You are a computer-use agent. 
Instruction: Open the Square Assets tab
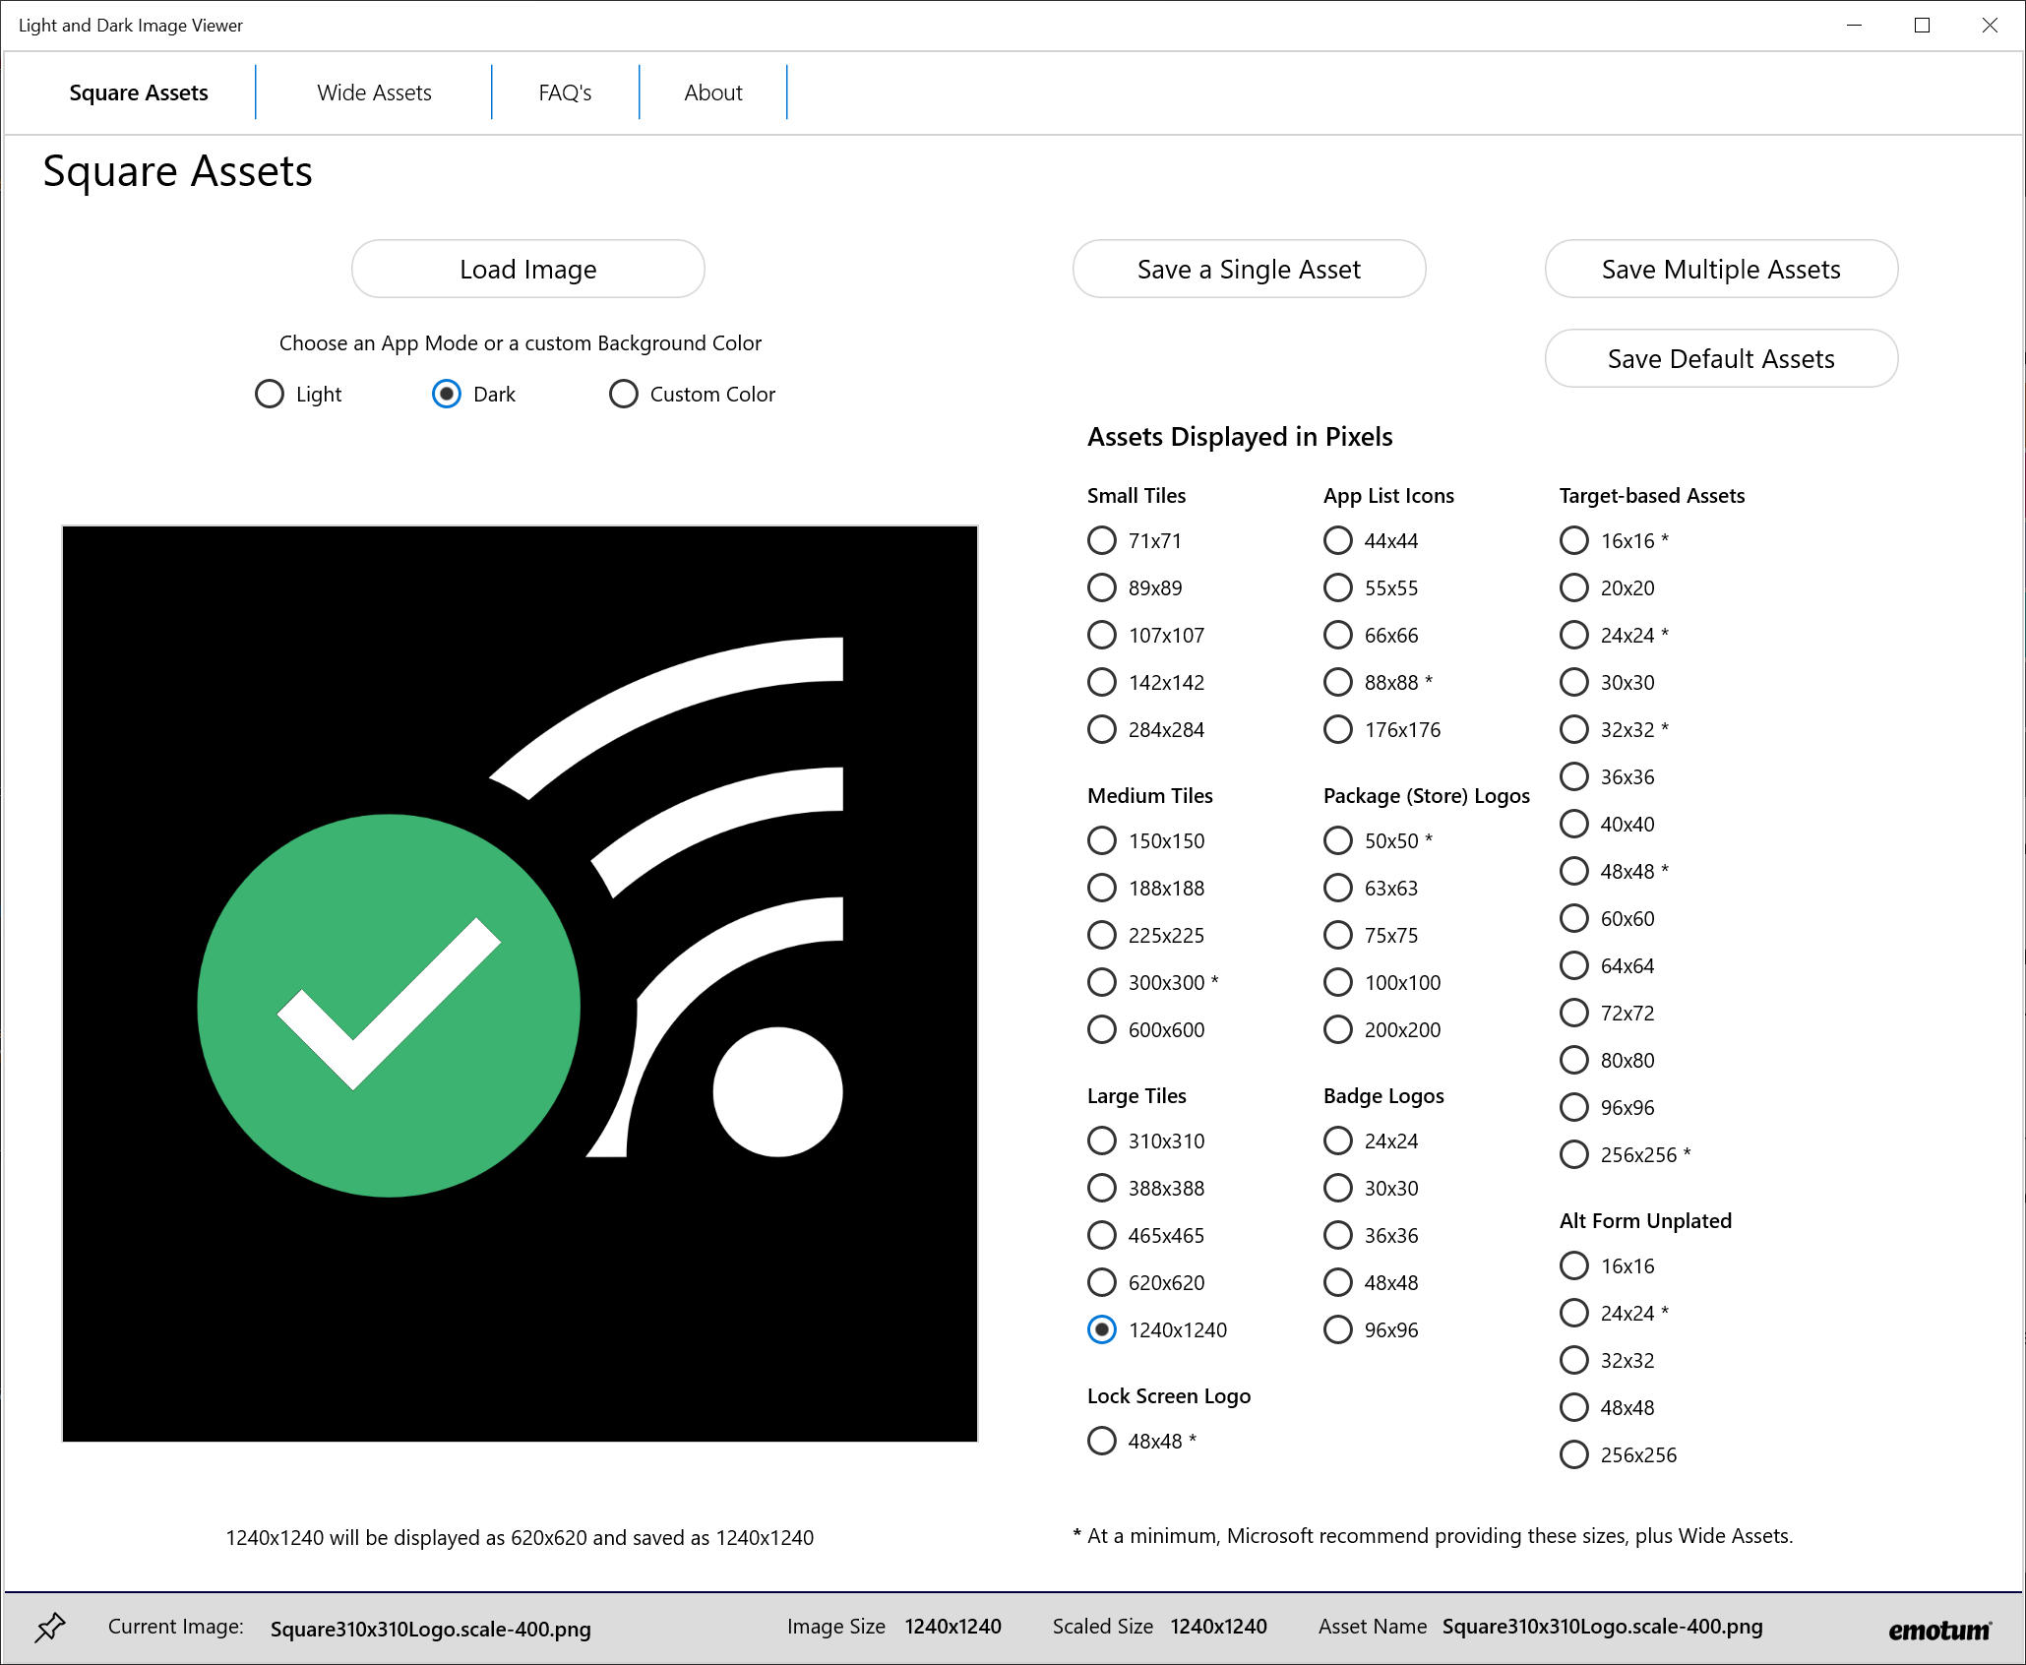tap(139, 92)
